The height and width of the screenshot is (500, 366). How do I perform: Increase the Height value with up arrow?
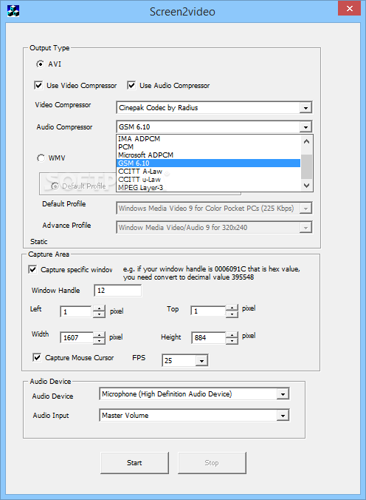232,335
